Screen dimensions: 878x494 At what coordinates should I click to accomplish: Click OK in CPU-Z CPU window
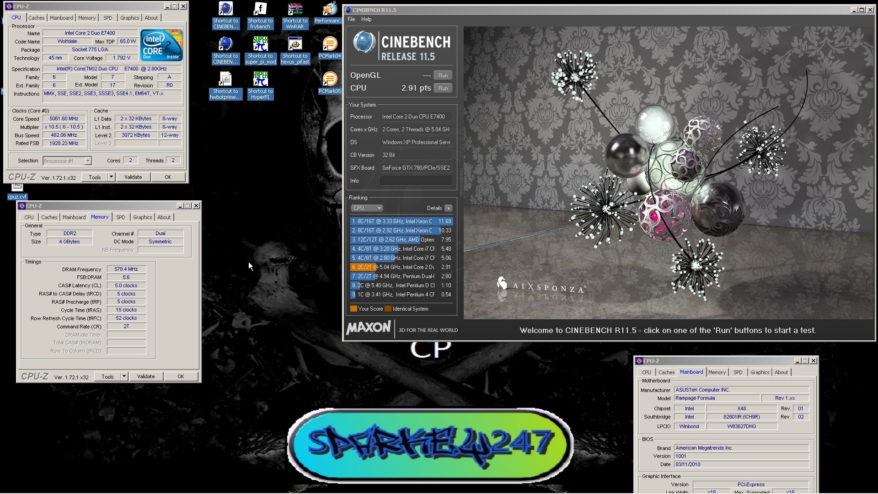[168, 177]
